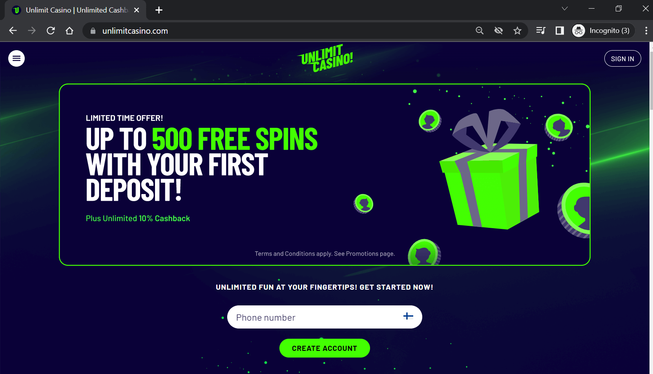This screenshot has height=374, width=653.
Task: Close the Unlimit Casino tab
Action: [x=137, y=10]
